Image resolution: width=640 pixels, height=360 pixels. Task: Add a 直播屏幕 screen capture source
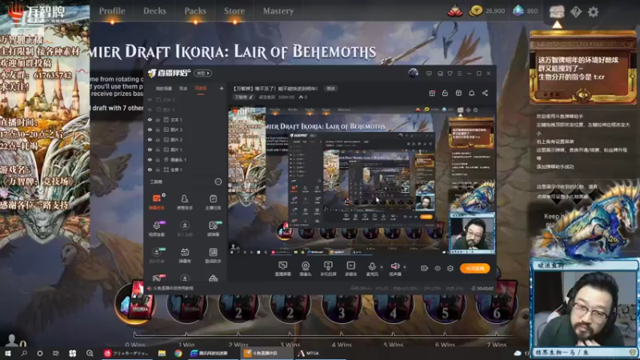click(x=283, y=269)
